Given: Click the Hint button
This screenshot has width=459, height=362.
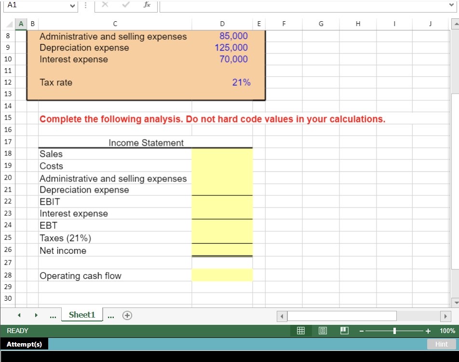Looking at the screenshot, I should pos(441,344).
